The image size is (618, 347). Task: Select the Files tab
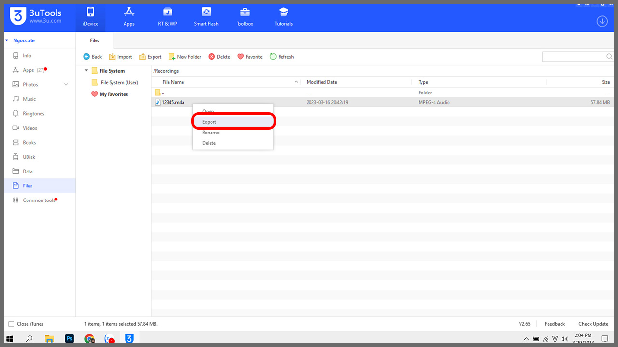95,40
